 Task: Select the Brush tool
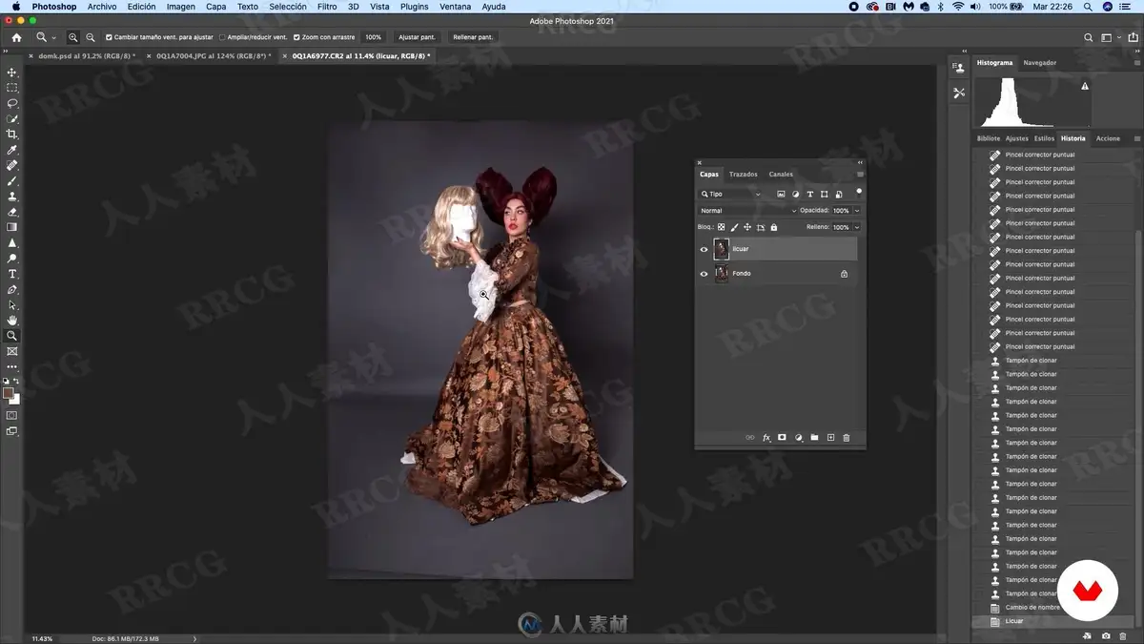pyautogui.click(x=12, y=181)
